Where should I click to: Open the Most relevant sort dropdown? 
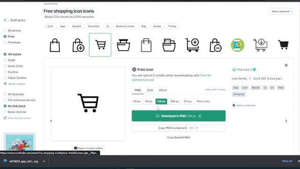click(x=282, y=11)
